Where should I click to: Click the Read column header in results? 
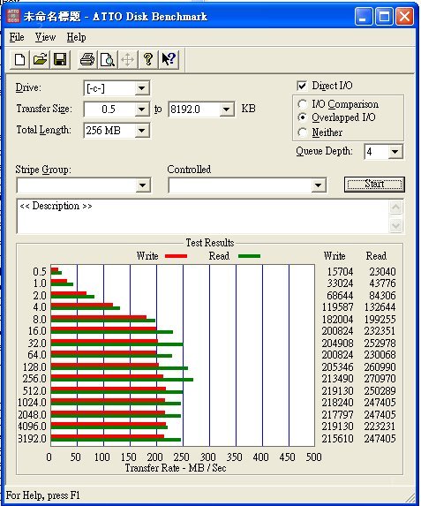pyautogui.click(x=376, y=256)
